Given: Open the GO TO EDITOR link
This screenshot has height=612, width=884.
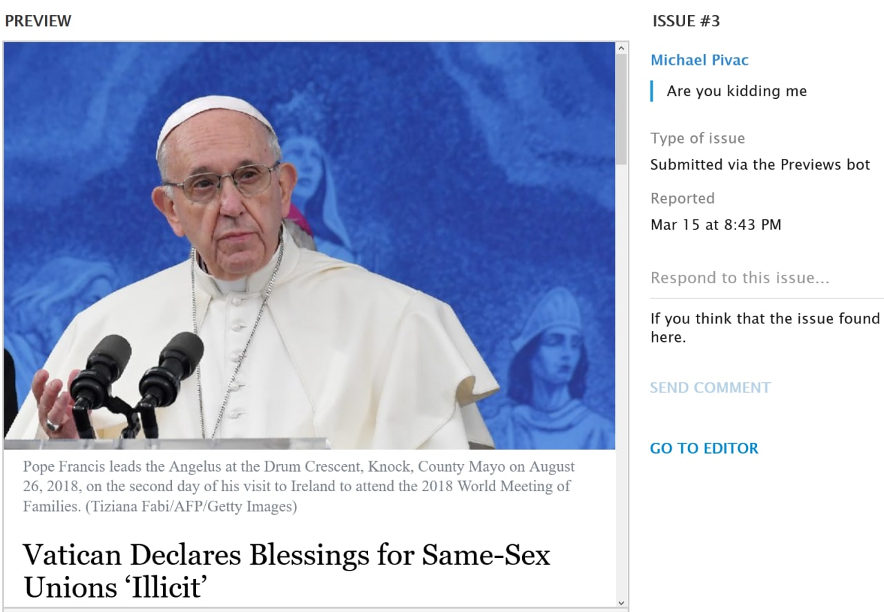Looking at the screenshot, I should 704,448.
